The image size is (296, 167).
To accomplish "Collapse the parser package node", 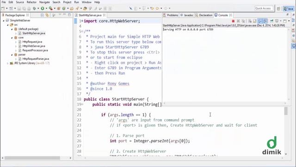I will click(x=12, y=55).
